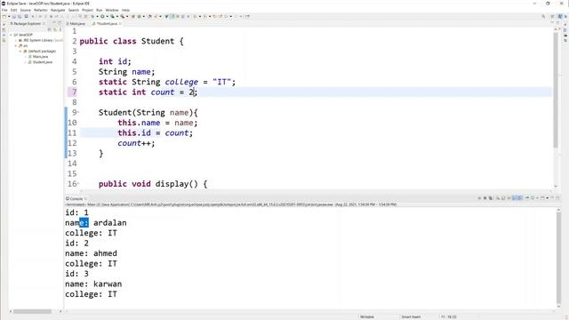Expand the JRE System Library node
The height and width of the screenshot is (320, 569).
(x=16, y=40)
